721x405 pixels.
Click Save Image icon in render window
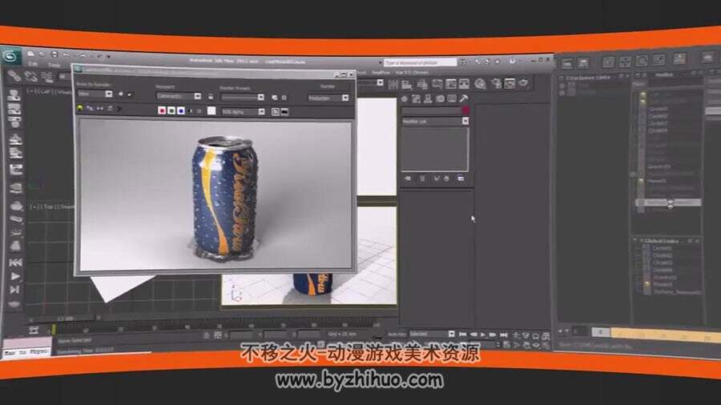click(80, 108)
